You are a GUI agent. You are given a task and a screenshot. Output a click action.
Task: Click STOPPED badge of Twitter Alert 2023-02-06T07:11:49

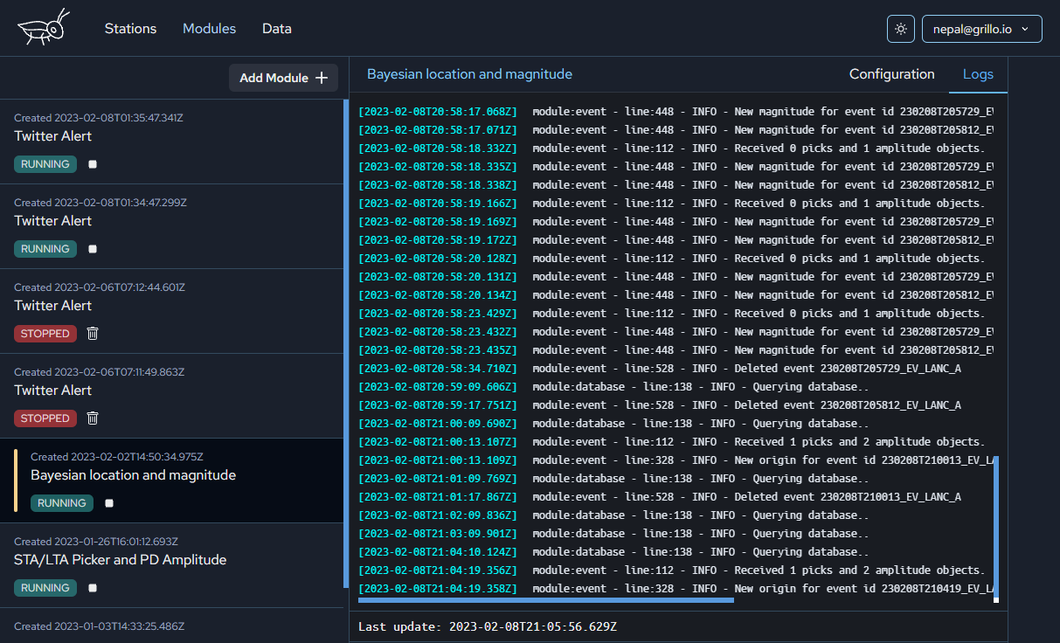(45, 418)
